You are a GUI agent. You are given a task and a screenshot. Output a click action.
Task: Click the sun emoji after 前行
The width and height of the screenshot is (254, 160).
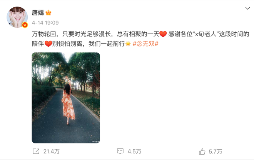click(x=128, y=44)
